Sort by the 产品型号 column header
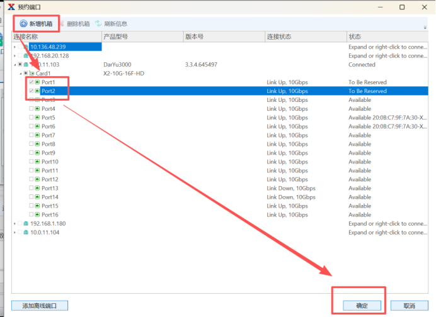 [x=142, y=36]
